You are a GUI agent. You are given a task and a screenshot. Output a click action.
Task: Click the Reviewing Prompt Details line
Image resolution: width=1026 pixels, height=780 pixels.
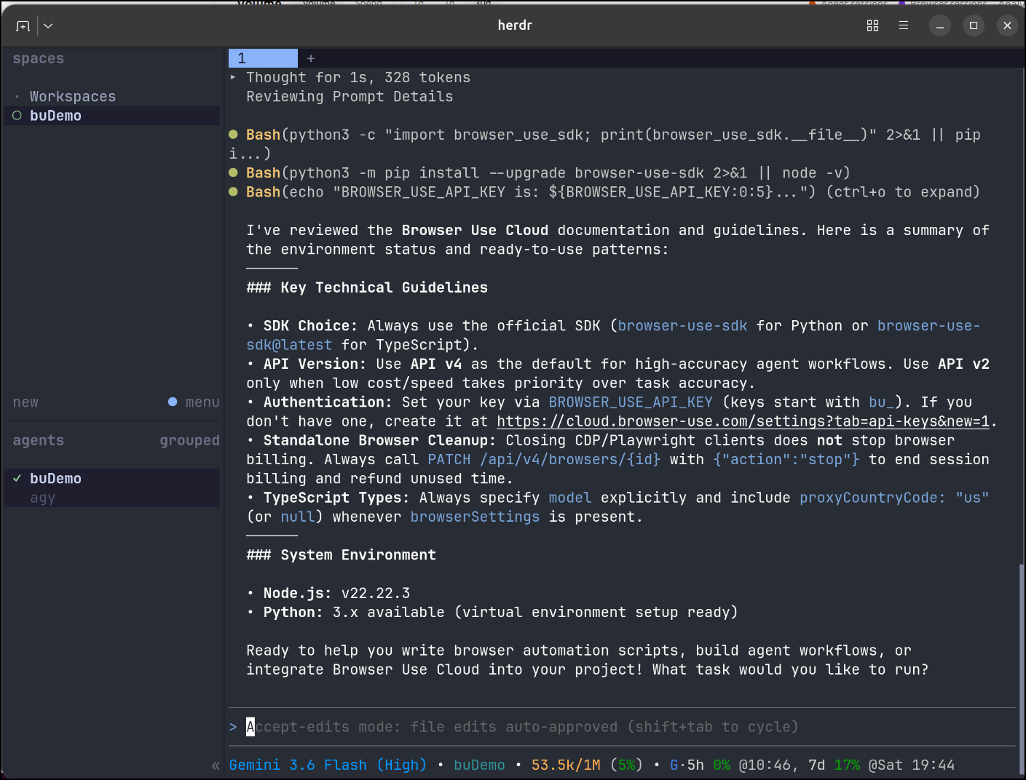click(x=350, y=97)
